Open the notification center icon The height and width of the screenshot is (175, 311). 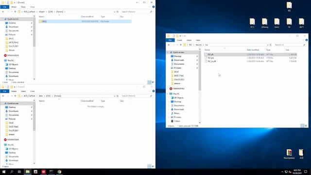306,172
